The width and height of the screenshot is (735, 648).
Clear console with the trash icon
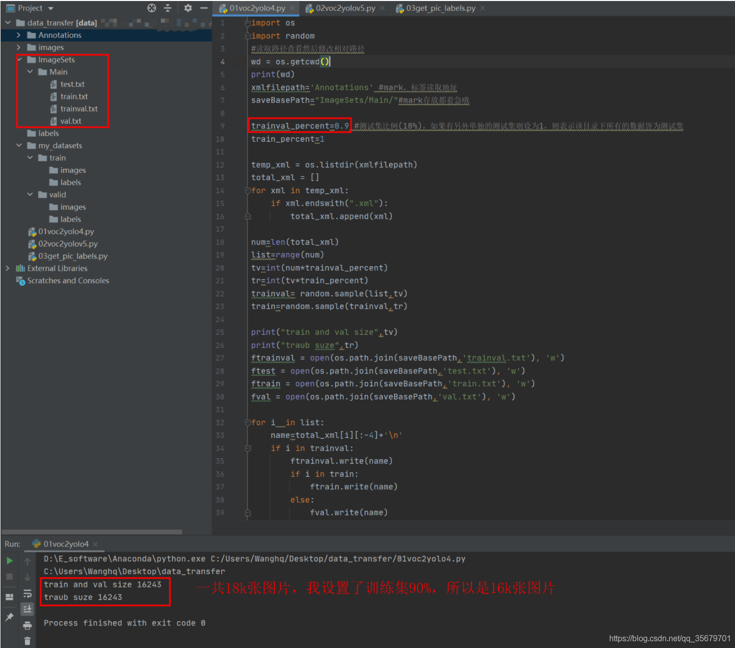pyautogui.click(x=27, y=641)
